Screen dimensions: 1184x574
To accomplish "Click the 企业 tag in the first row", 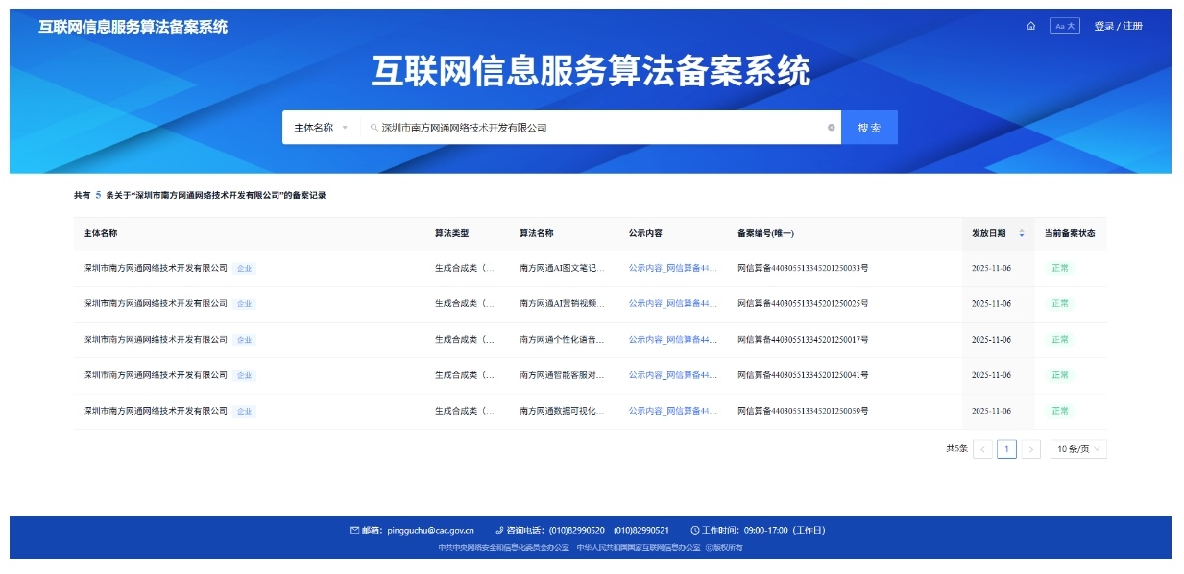I will [x=245, y=269].
